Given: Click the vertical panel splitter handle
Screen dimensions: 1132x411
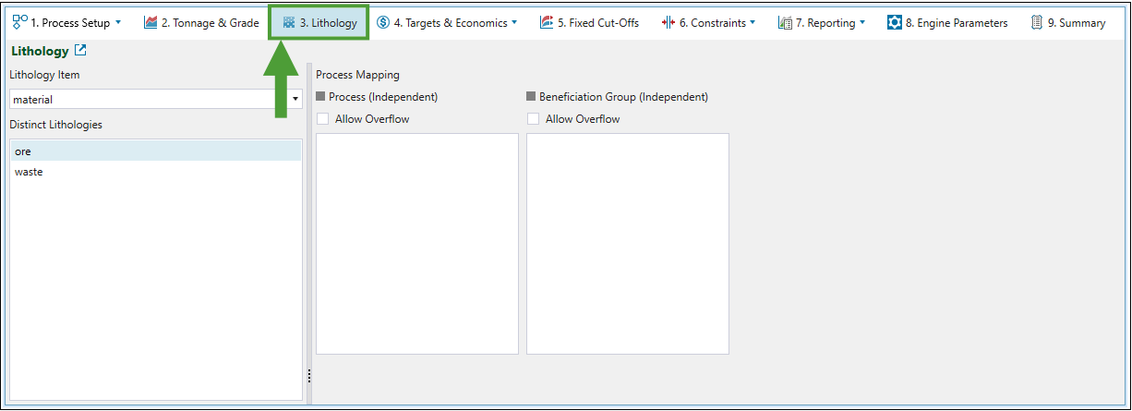Looking at the screenshot, I should 308,376.
